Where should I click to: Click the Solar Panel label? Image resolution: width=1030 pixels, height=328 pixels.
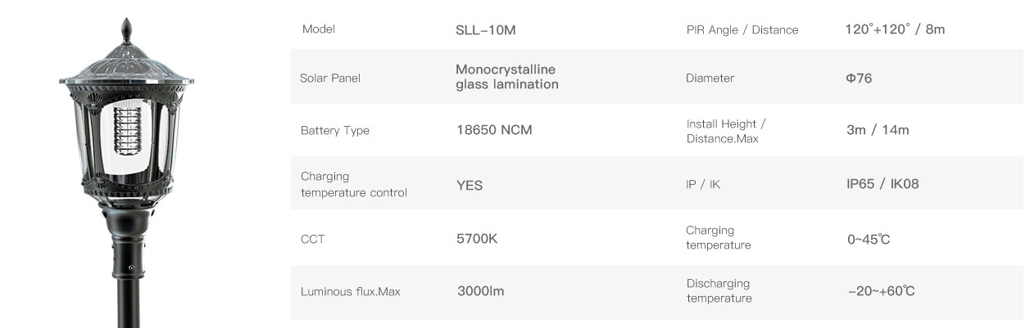330,79
